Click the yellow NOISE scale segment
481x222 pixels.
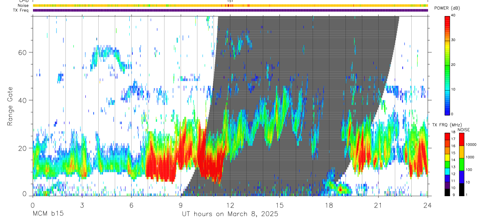coord(461,152)
